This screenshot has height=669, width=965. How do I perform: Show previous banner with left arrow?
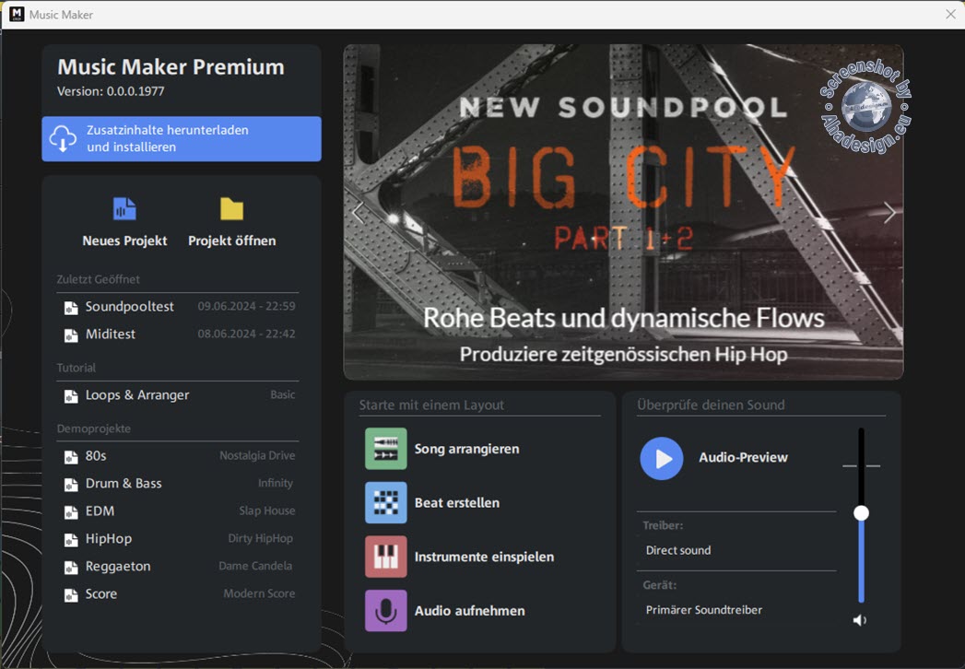point(359,213)
